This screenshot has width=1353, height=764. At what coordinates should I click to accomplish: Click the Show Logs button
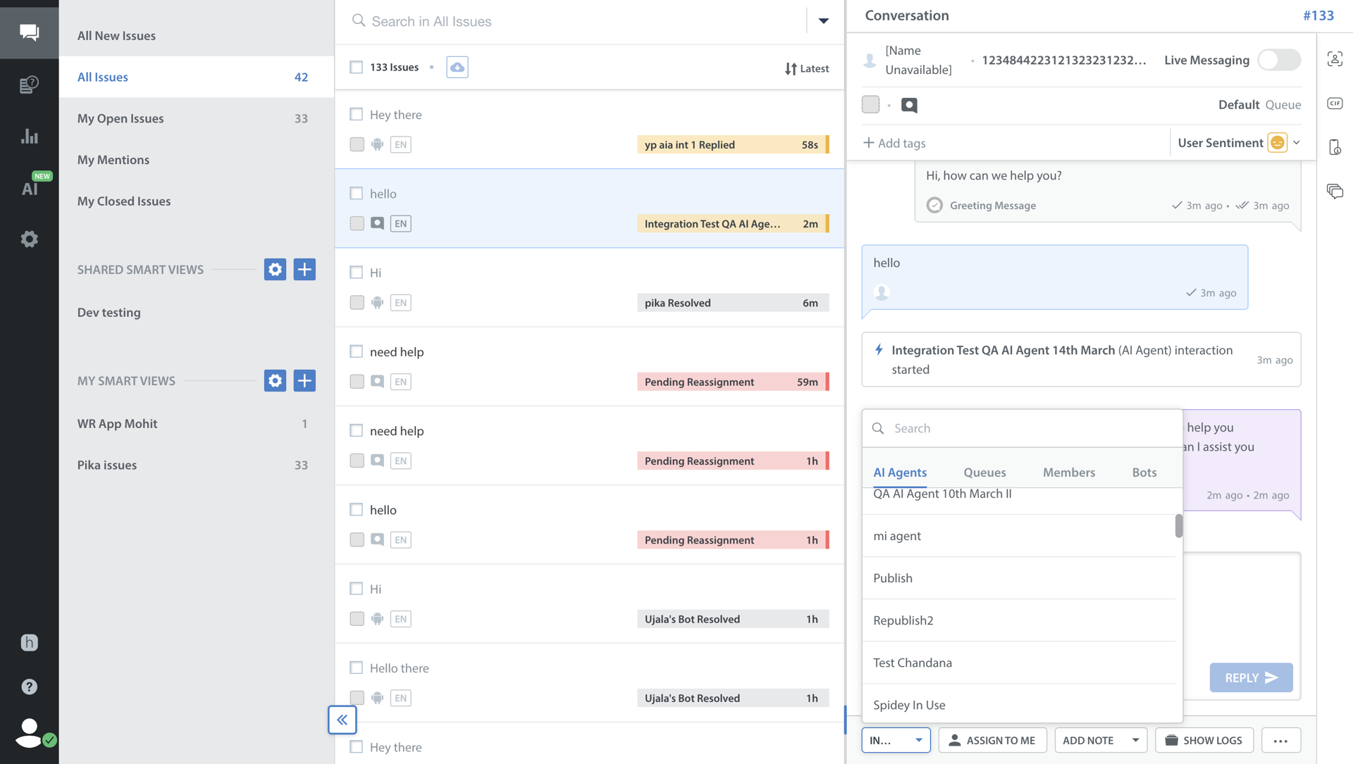(1204, 740)
